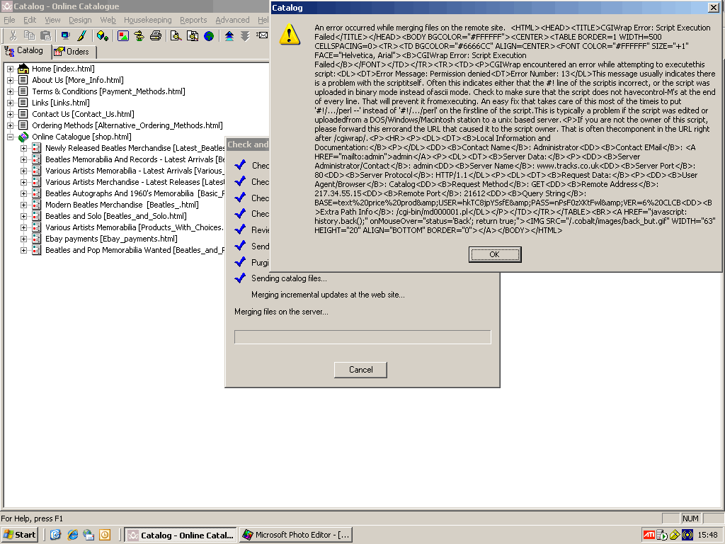Click the signpost icon in the toolbar

point(139,35)
